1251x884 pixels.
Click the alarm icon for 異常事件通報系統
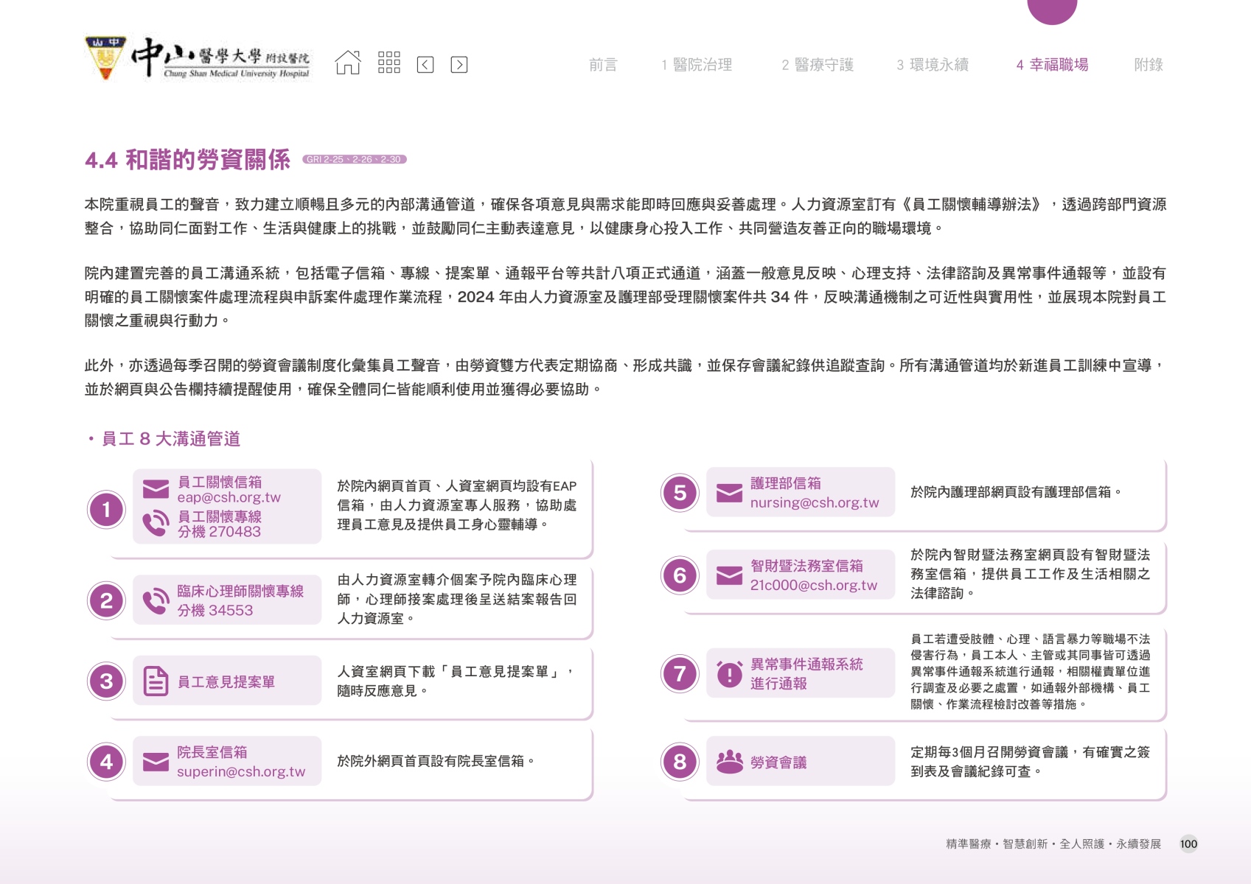729,673
